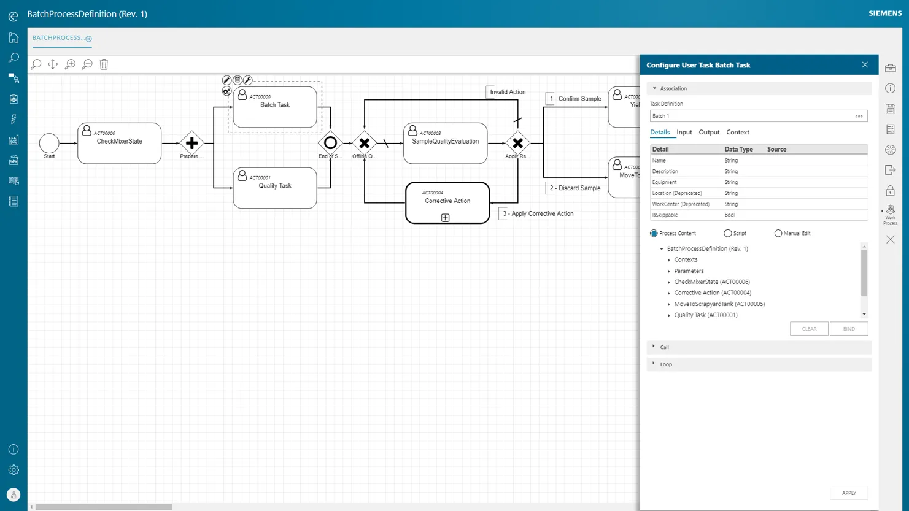Collapse the Association section
This screenshot has height=511, width=909.
click(x=654, y=88)
